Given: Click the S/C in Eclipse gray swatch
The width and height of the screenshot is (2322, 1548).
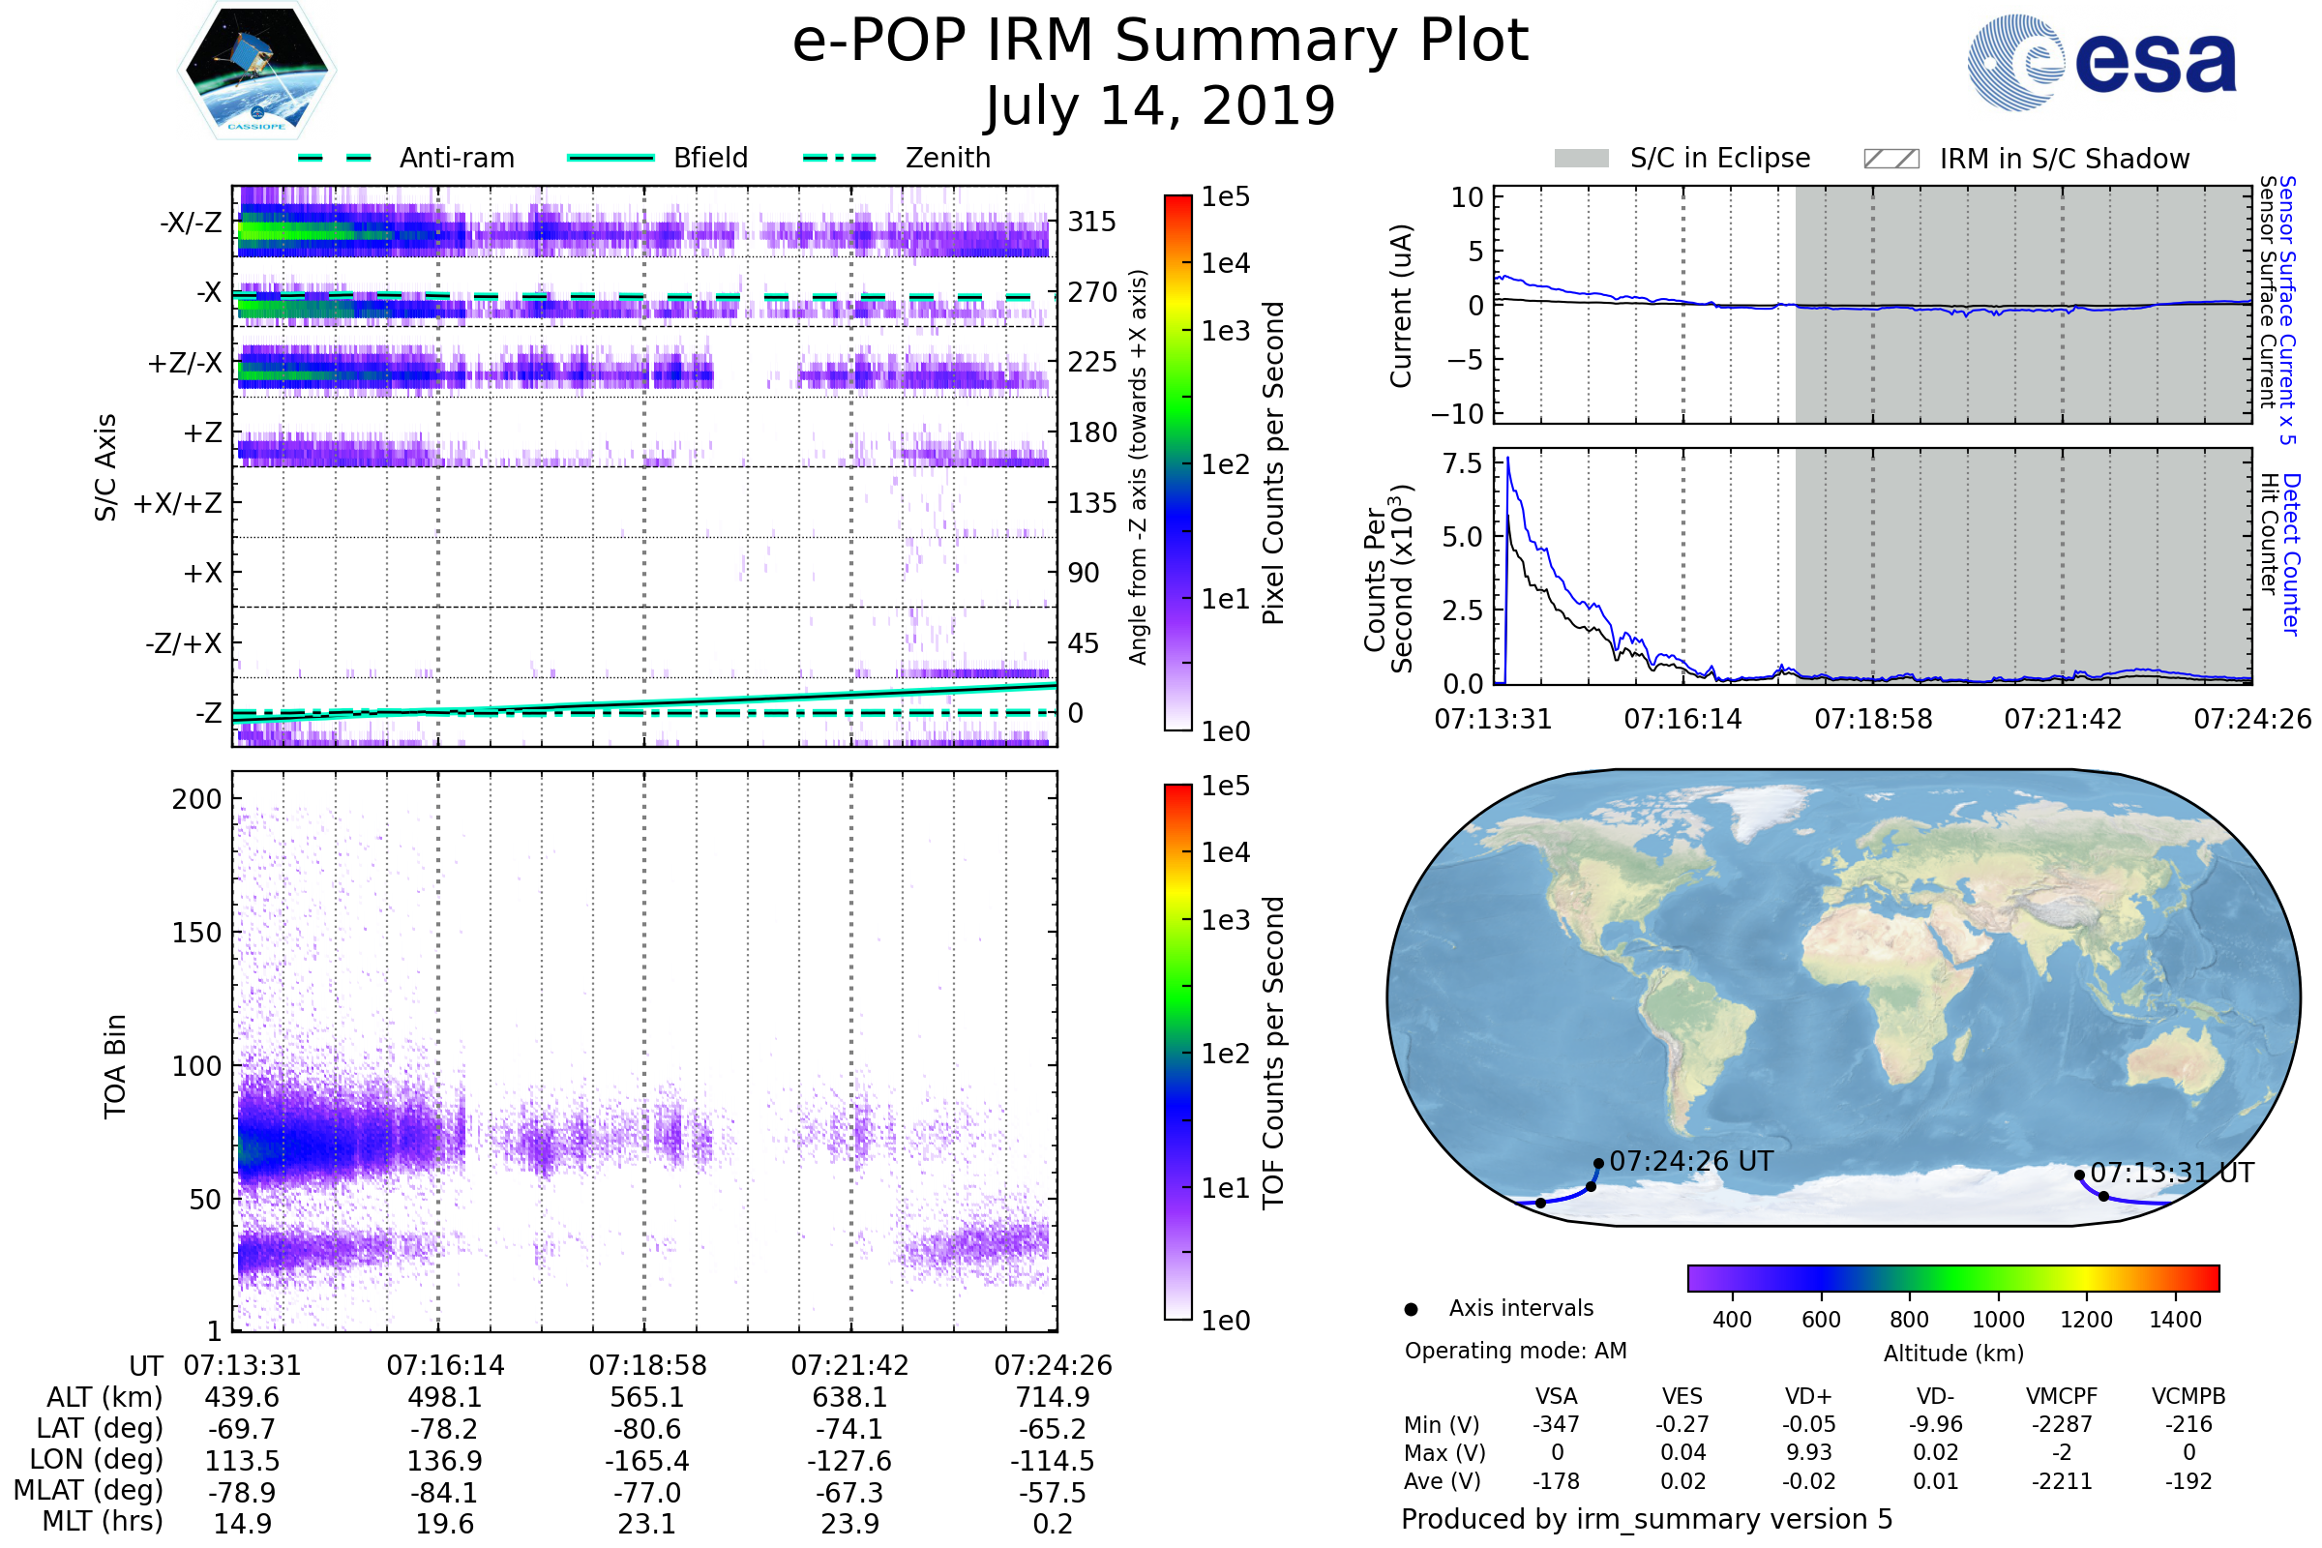Looking at the screenshot, I should coord(1581,159).
